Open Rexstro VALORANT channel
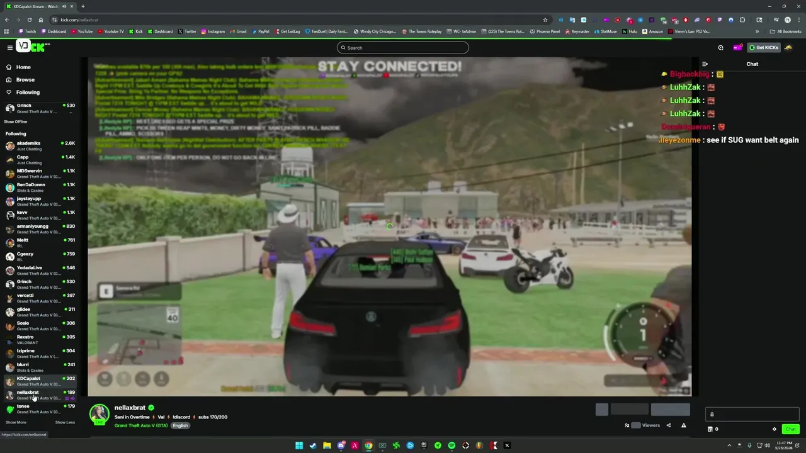 [x=40, y=340]
